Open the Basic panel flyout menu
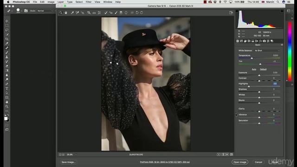The width and height of the screenshot is (297, 167). (282, 45)
